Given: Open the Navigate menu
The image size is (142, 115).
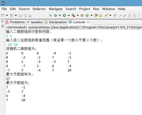Looking at the screenshot, I should click(56, 9).
